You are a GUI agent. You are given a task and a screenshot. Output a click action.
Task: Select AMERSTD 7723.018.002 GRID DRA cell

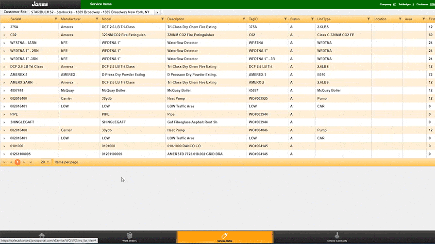tap(195, 154)
